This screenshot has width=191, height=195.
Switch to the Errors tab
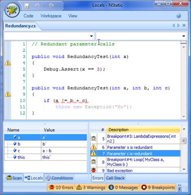(98, 178)
